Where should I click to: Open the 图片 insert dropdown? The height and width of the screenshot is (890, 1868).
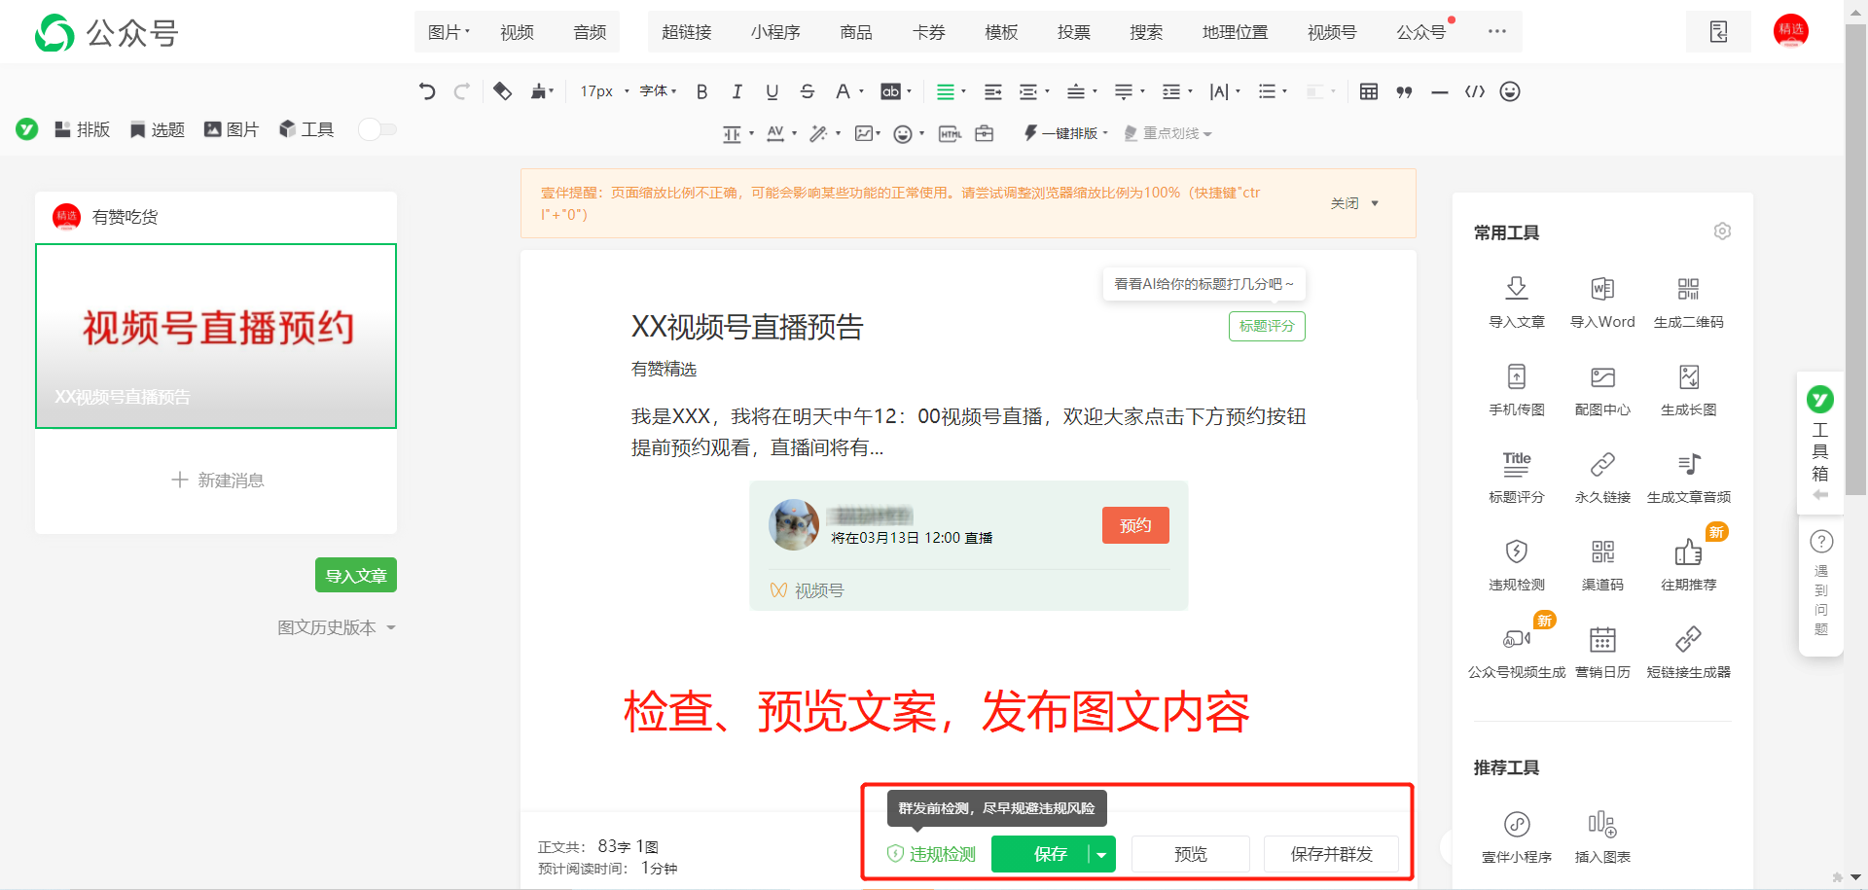[449, 32]
